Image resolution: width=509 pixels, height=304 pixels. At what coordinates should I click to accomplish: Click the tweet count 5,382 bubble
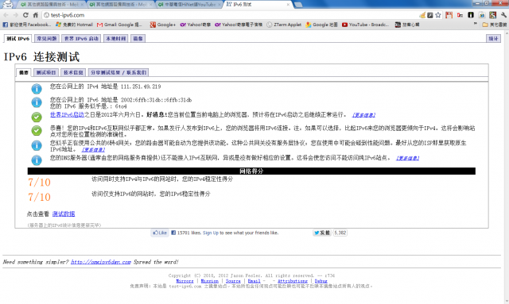pyautogui.click(x=340, y=233)
